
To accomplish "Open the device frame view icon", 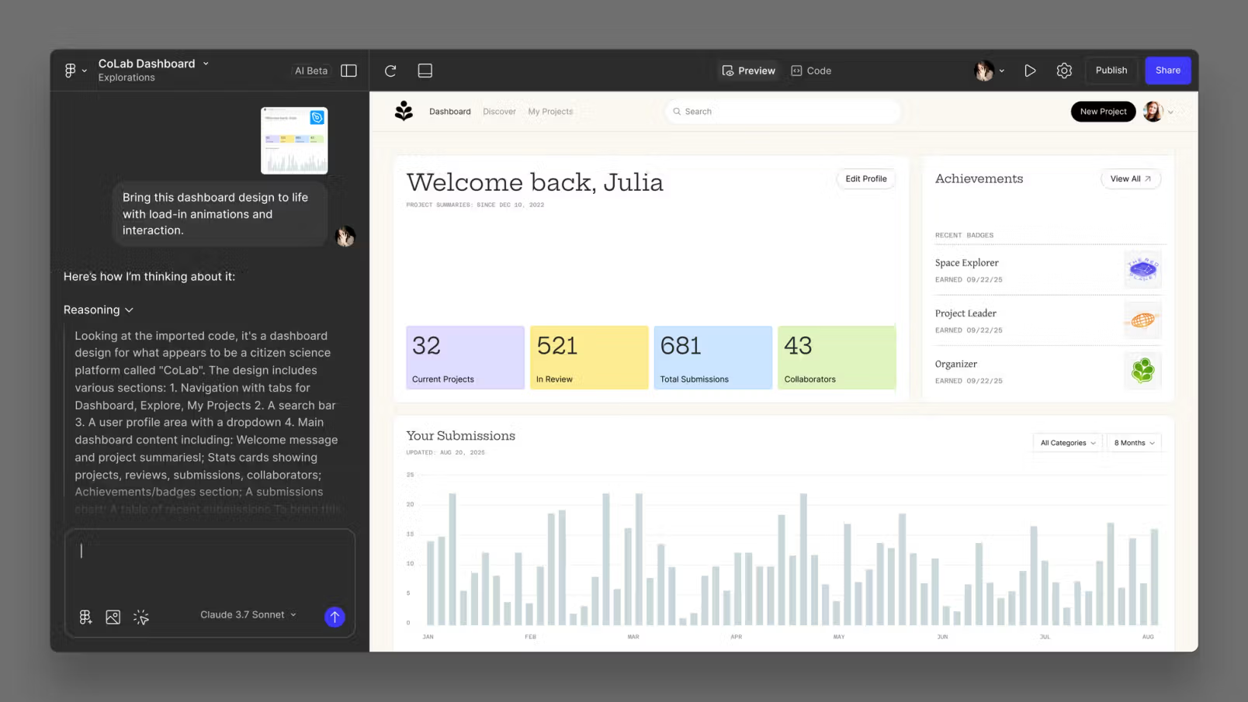I will [425, 70].
